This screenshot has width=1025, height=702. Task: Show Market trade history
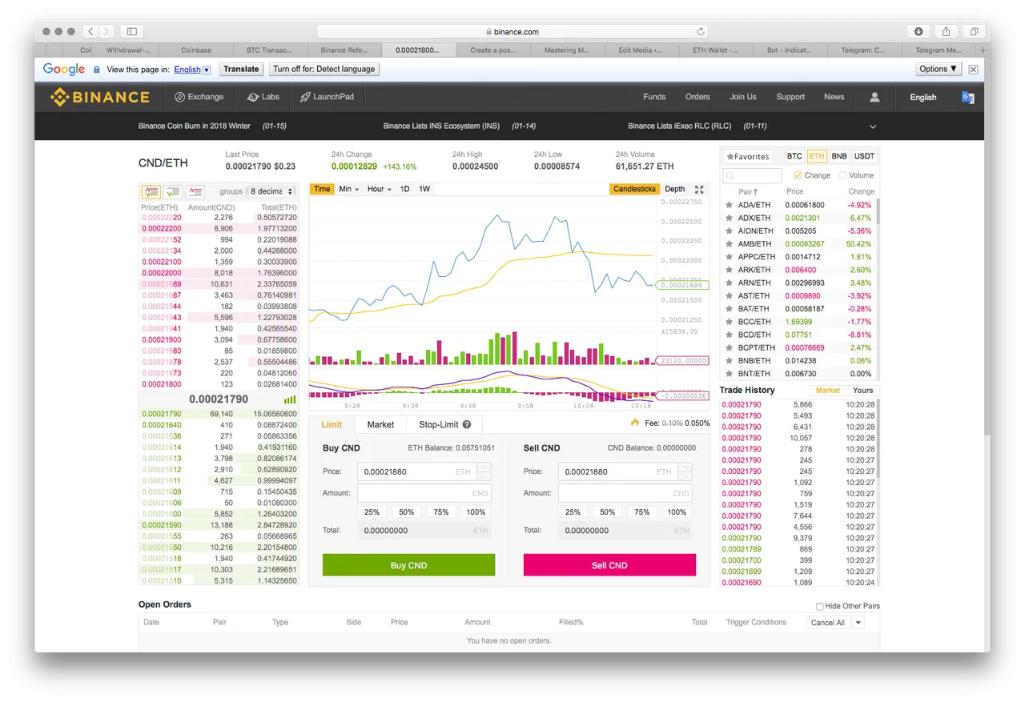click(828, 391)
